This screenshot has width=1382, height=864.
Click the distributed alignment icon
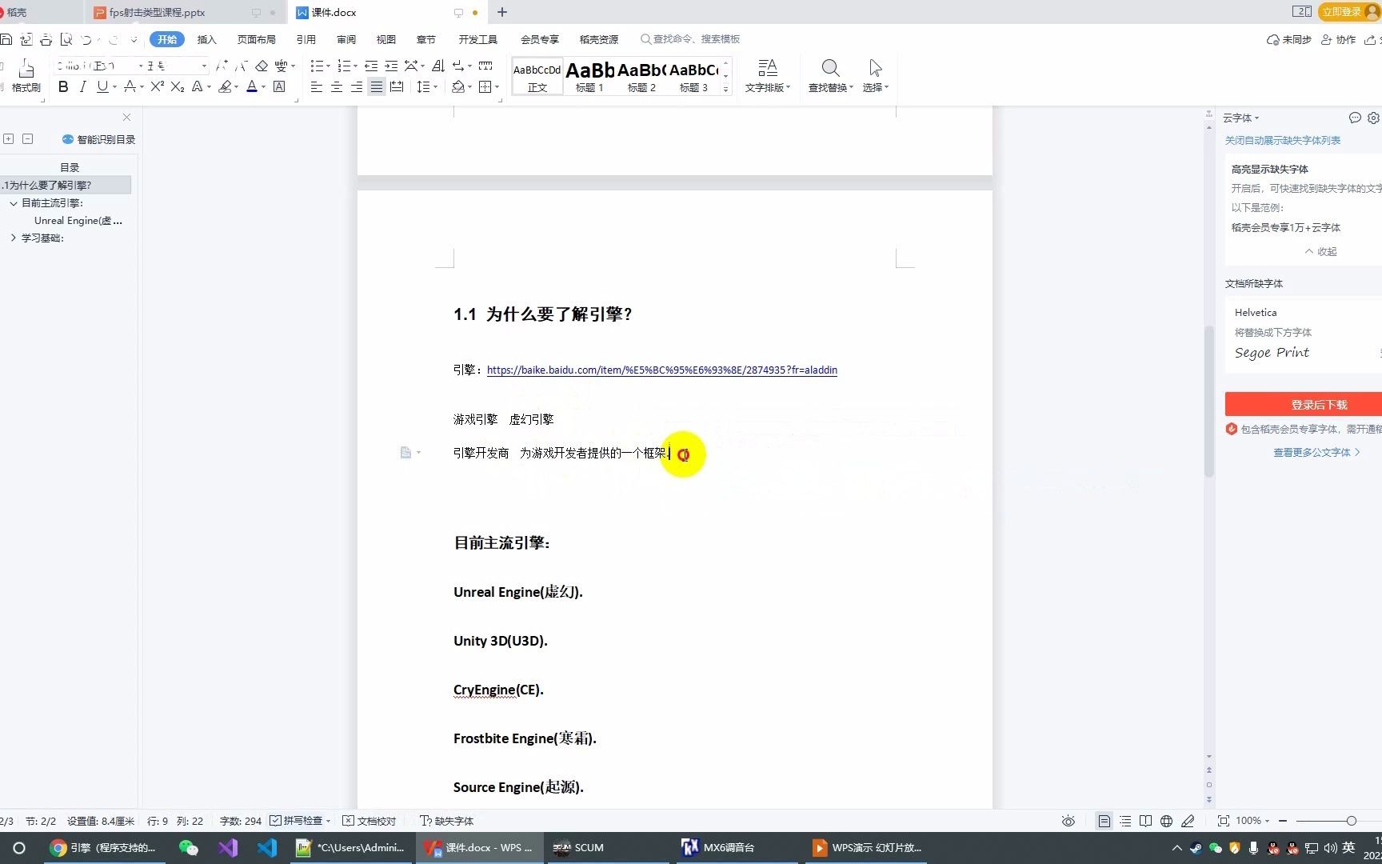click(397, 86)
